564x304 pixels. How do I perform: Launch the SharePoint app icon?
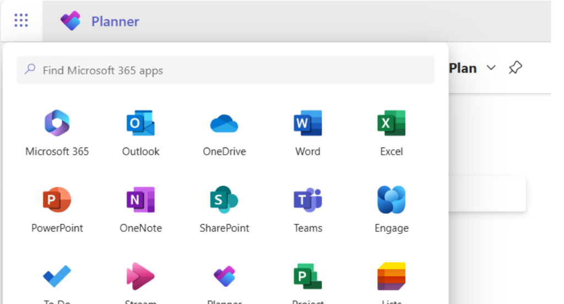(224, 200)
